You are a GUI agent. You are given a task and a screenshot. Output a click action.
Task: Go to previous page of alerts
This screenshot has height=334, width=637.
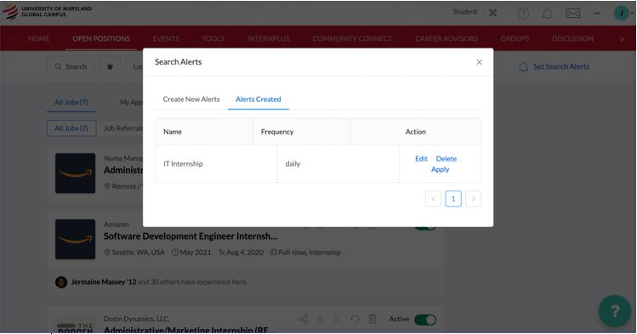pyautogui.click(x=433, y=199)
